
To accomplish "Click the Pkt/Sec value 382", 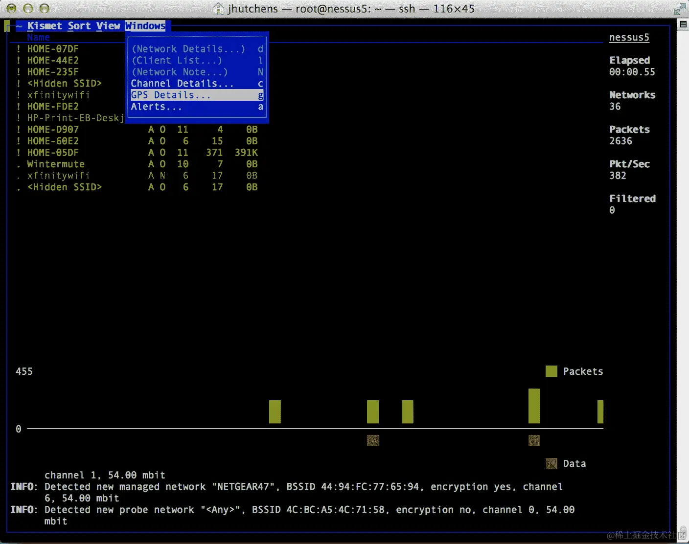I will (x=618, y=176).
